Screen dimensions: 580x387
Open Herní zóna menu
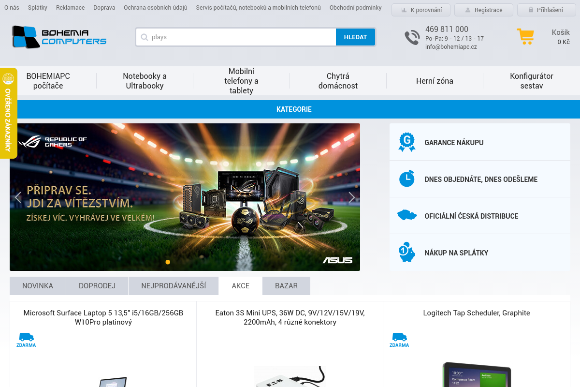(x=435, y=81)
